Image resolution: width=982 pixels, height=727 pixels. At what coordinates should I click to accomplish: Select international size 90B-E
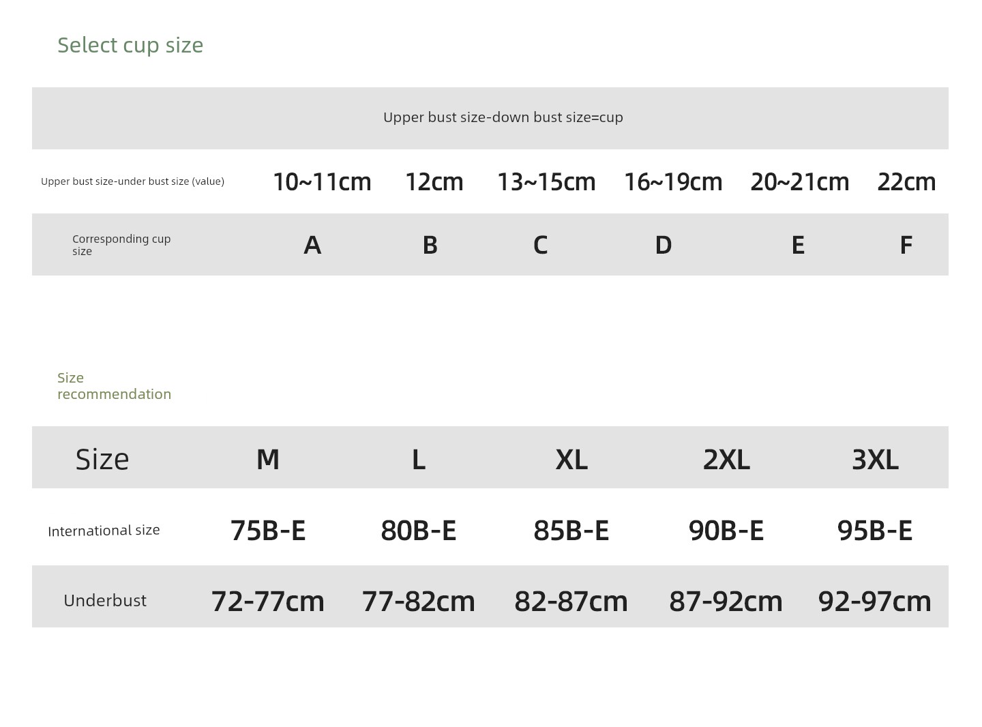tap(726, 531)
